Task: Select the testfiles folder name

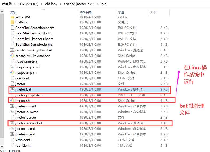Action: pyautogui.click(x=21, y=22)
